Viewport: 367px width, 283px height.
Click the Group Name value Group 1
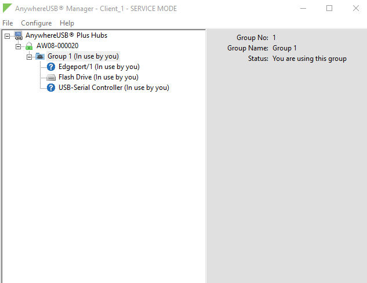pyautogui.click(x=284, y=48)
